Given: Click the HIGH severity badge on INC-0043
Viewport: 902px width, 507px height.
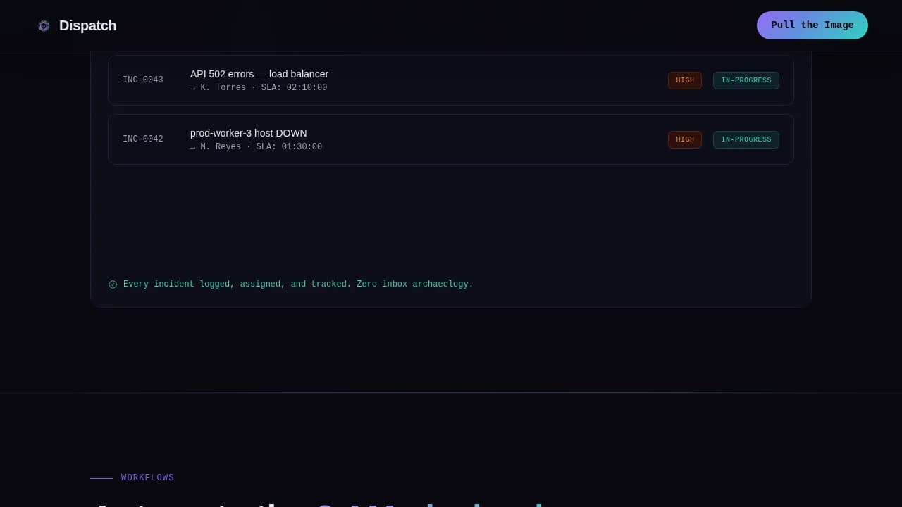Looking at the screenshot, I should tap(684, 80).
